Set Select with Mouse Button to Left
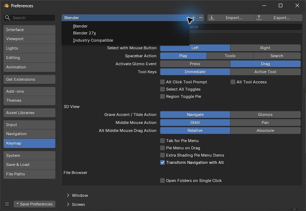Viewport: 306px width, 211px height. pos(195,48)
